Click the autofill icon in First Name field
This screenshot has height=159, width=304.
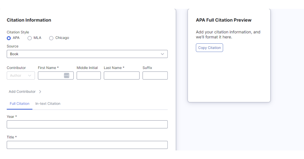click(x=66, y=75)
